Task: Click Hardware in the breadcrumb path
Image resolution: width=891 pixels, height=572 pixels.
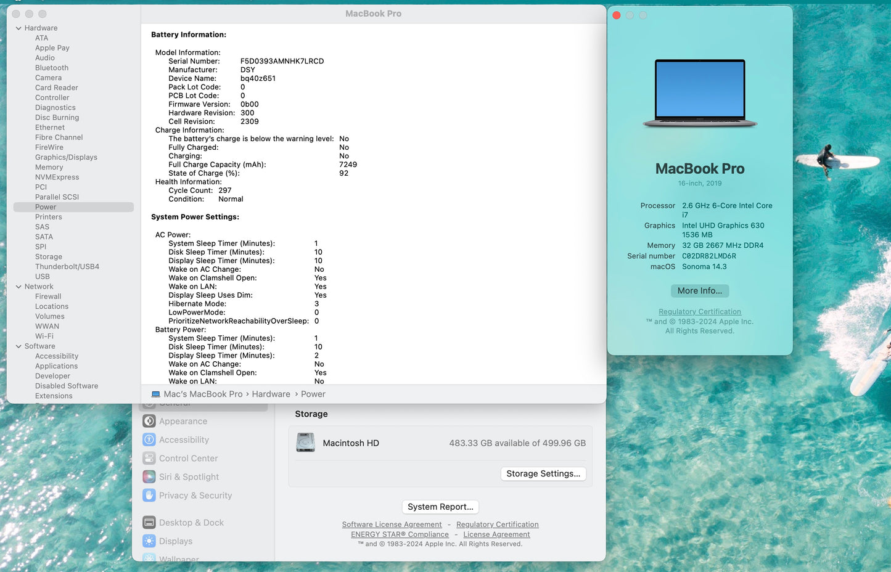Action: pyautogui.click(x=271, y=394)
